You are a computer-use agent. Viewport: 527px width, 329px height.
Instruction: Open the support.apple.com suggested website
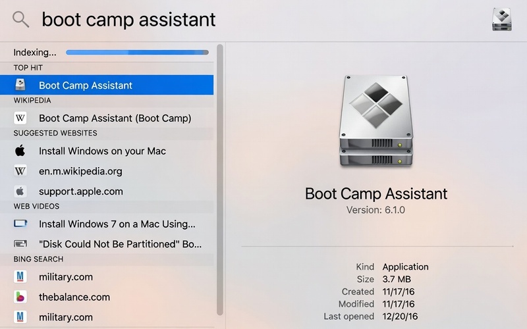(x=107, y=191)
